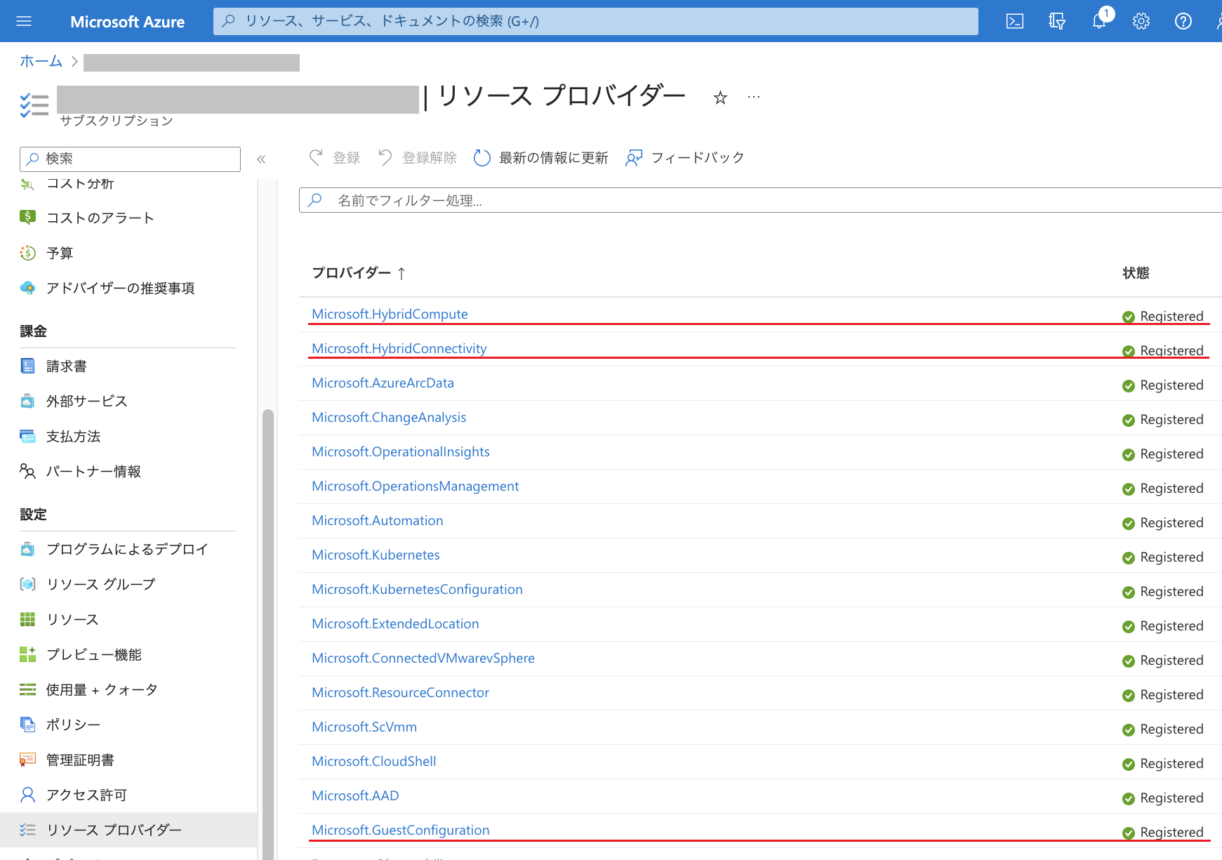Screen dimensions: 1222x860
Task: Select the Microsoft.AzureArcData provider
Action: click(383, 383)
